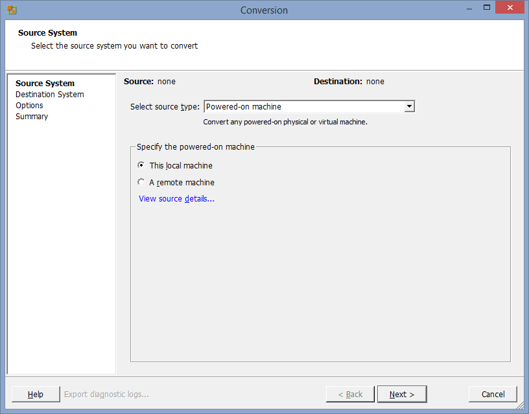
Task: Click the '< Back' button
Action: point(350,394)
